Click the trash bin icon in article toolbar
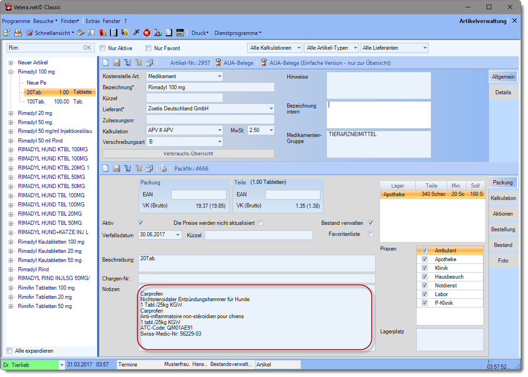 click(x=128, y=63)
